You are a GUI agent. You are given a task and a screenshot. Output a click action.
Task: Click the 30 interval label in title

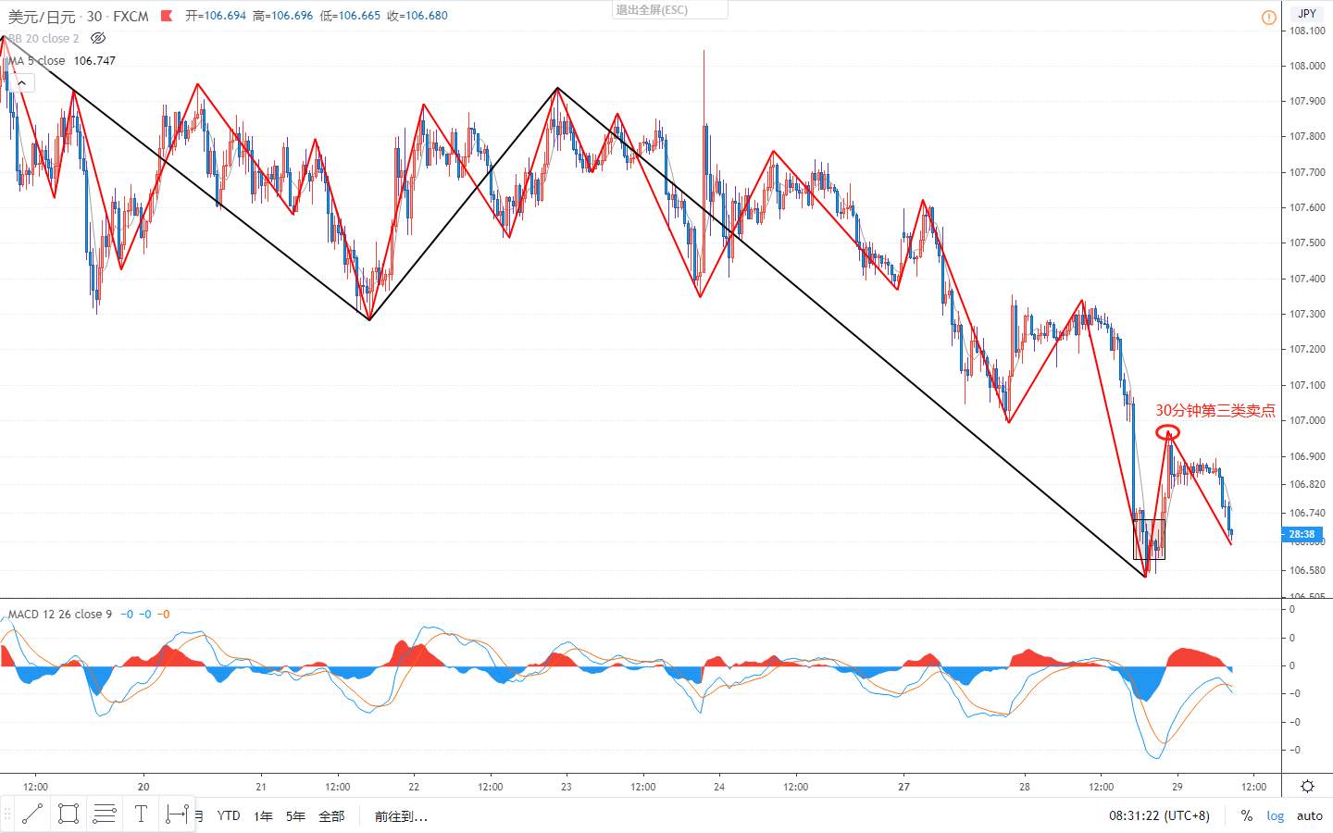[94, 16]
